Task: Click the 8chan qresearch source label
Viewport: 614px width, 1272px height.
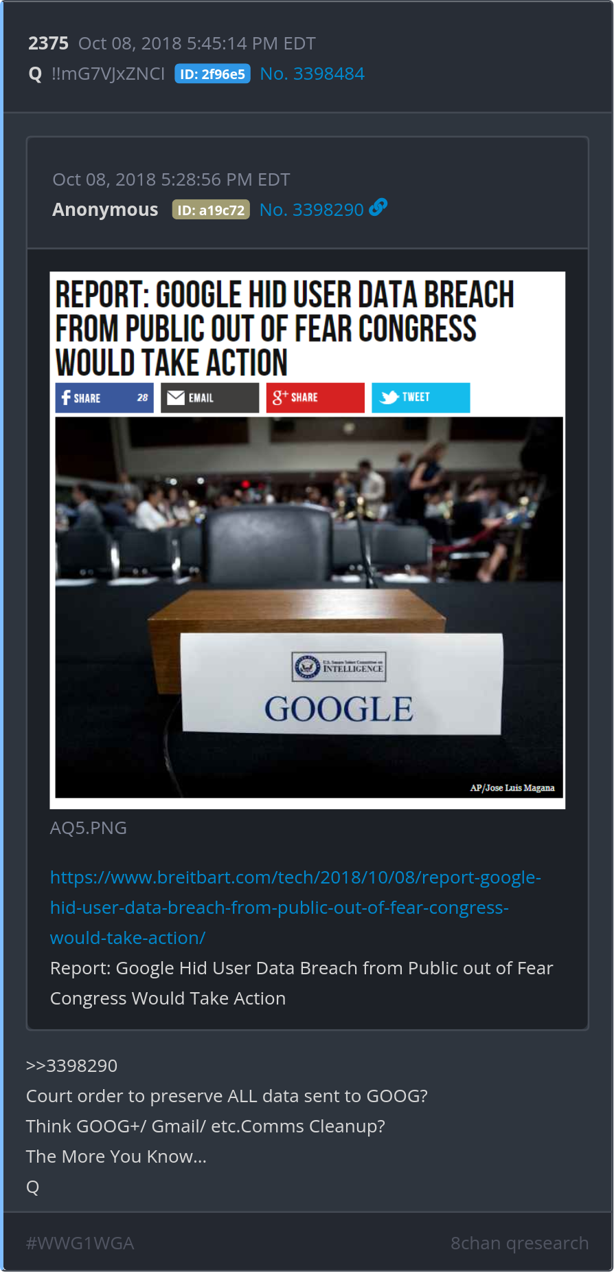Action: point(520,1243)
